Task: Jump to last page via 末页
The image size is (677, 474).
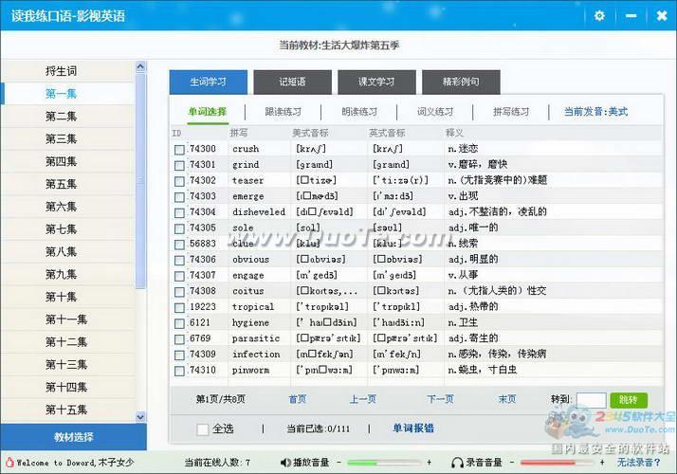Action: coord(507,399)
